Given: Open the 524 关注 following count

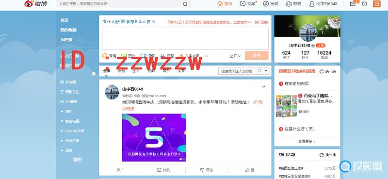Looking at the screenshot, I should click(x=286, y=55).
